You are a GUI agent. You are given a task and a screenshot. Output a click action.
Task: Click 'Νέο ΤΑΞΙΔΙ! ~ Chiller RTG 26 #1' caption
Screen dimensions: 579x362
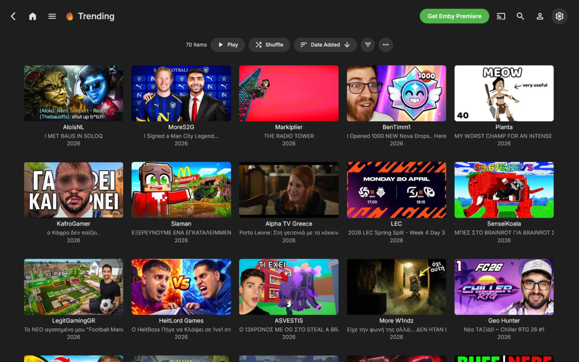tap(504, 330)
